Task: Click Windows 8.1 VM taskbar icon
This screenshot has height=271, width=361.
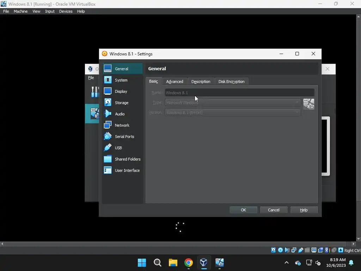Action: [x=219, y=263]
